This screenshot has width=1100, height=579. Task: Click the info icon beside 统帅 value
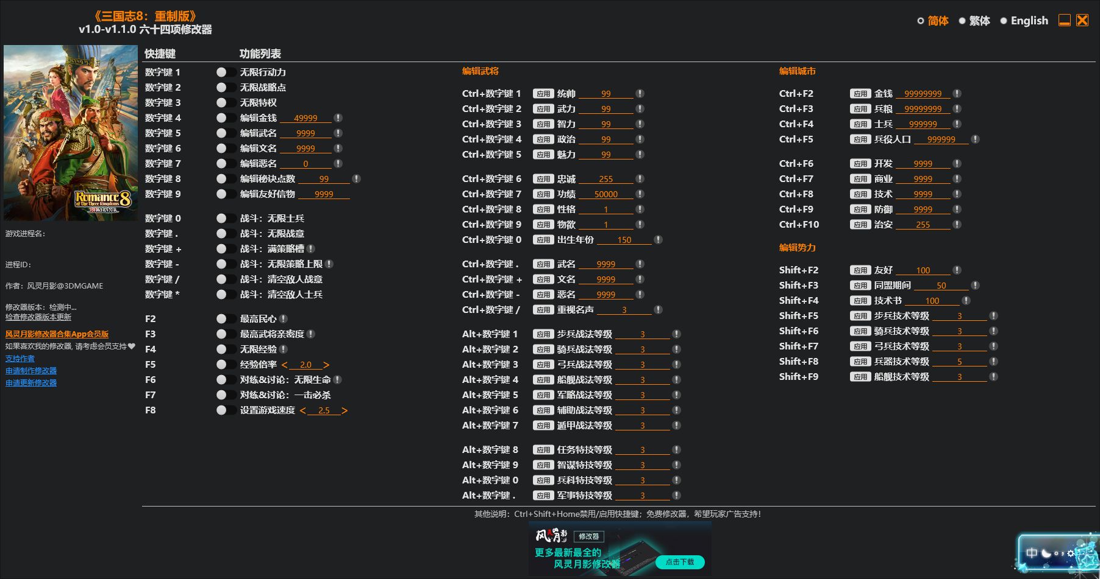pyautogui.click(x=640, y=94)
